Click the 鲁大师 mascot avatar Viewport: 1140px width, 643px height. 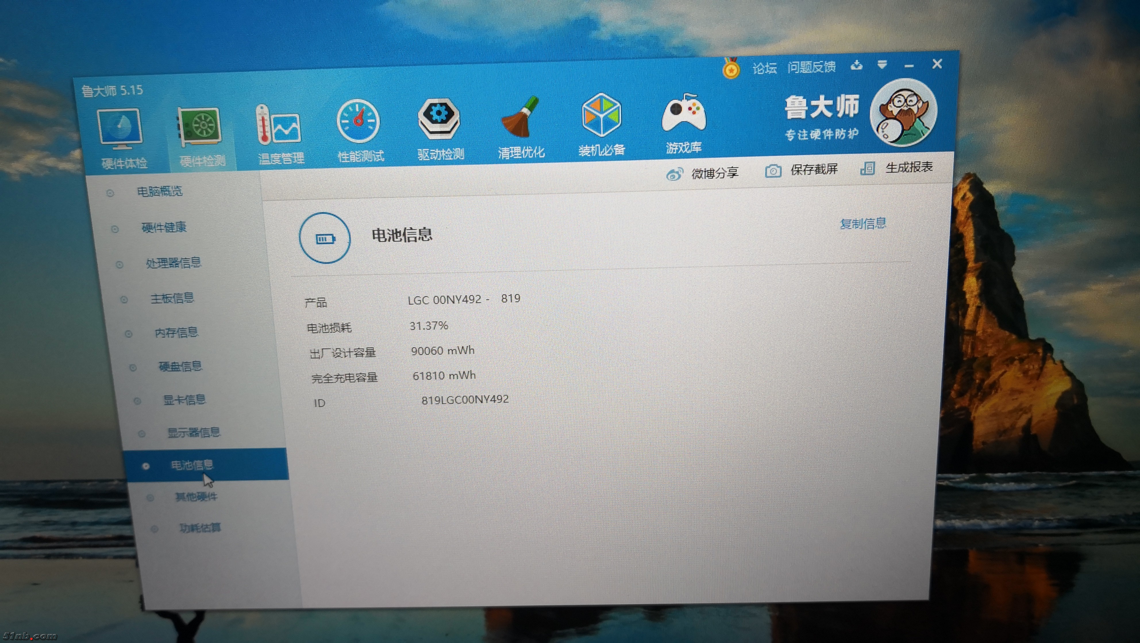[904, 112]
